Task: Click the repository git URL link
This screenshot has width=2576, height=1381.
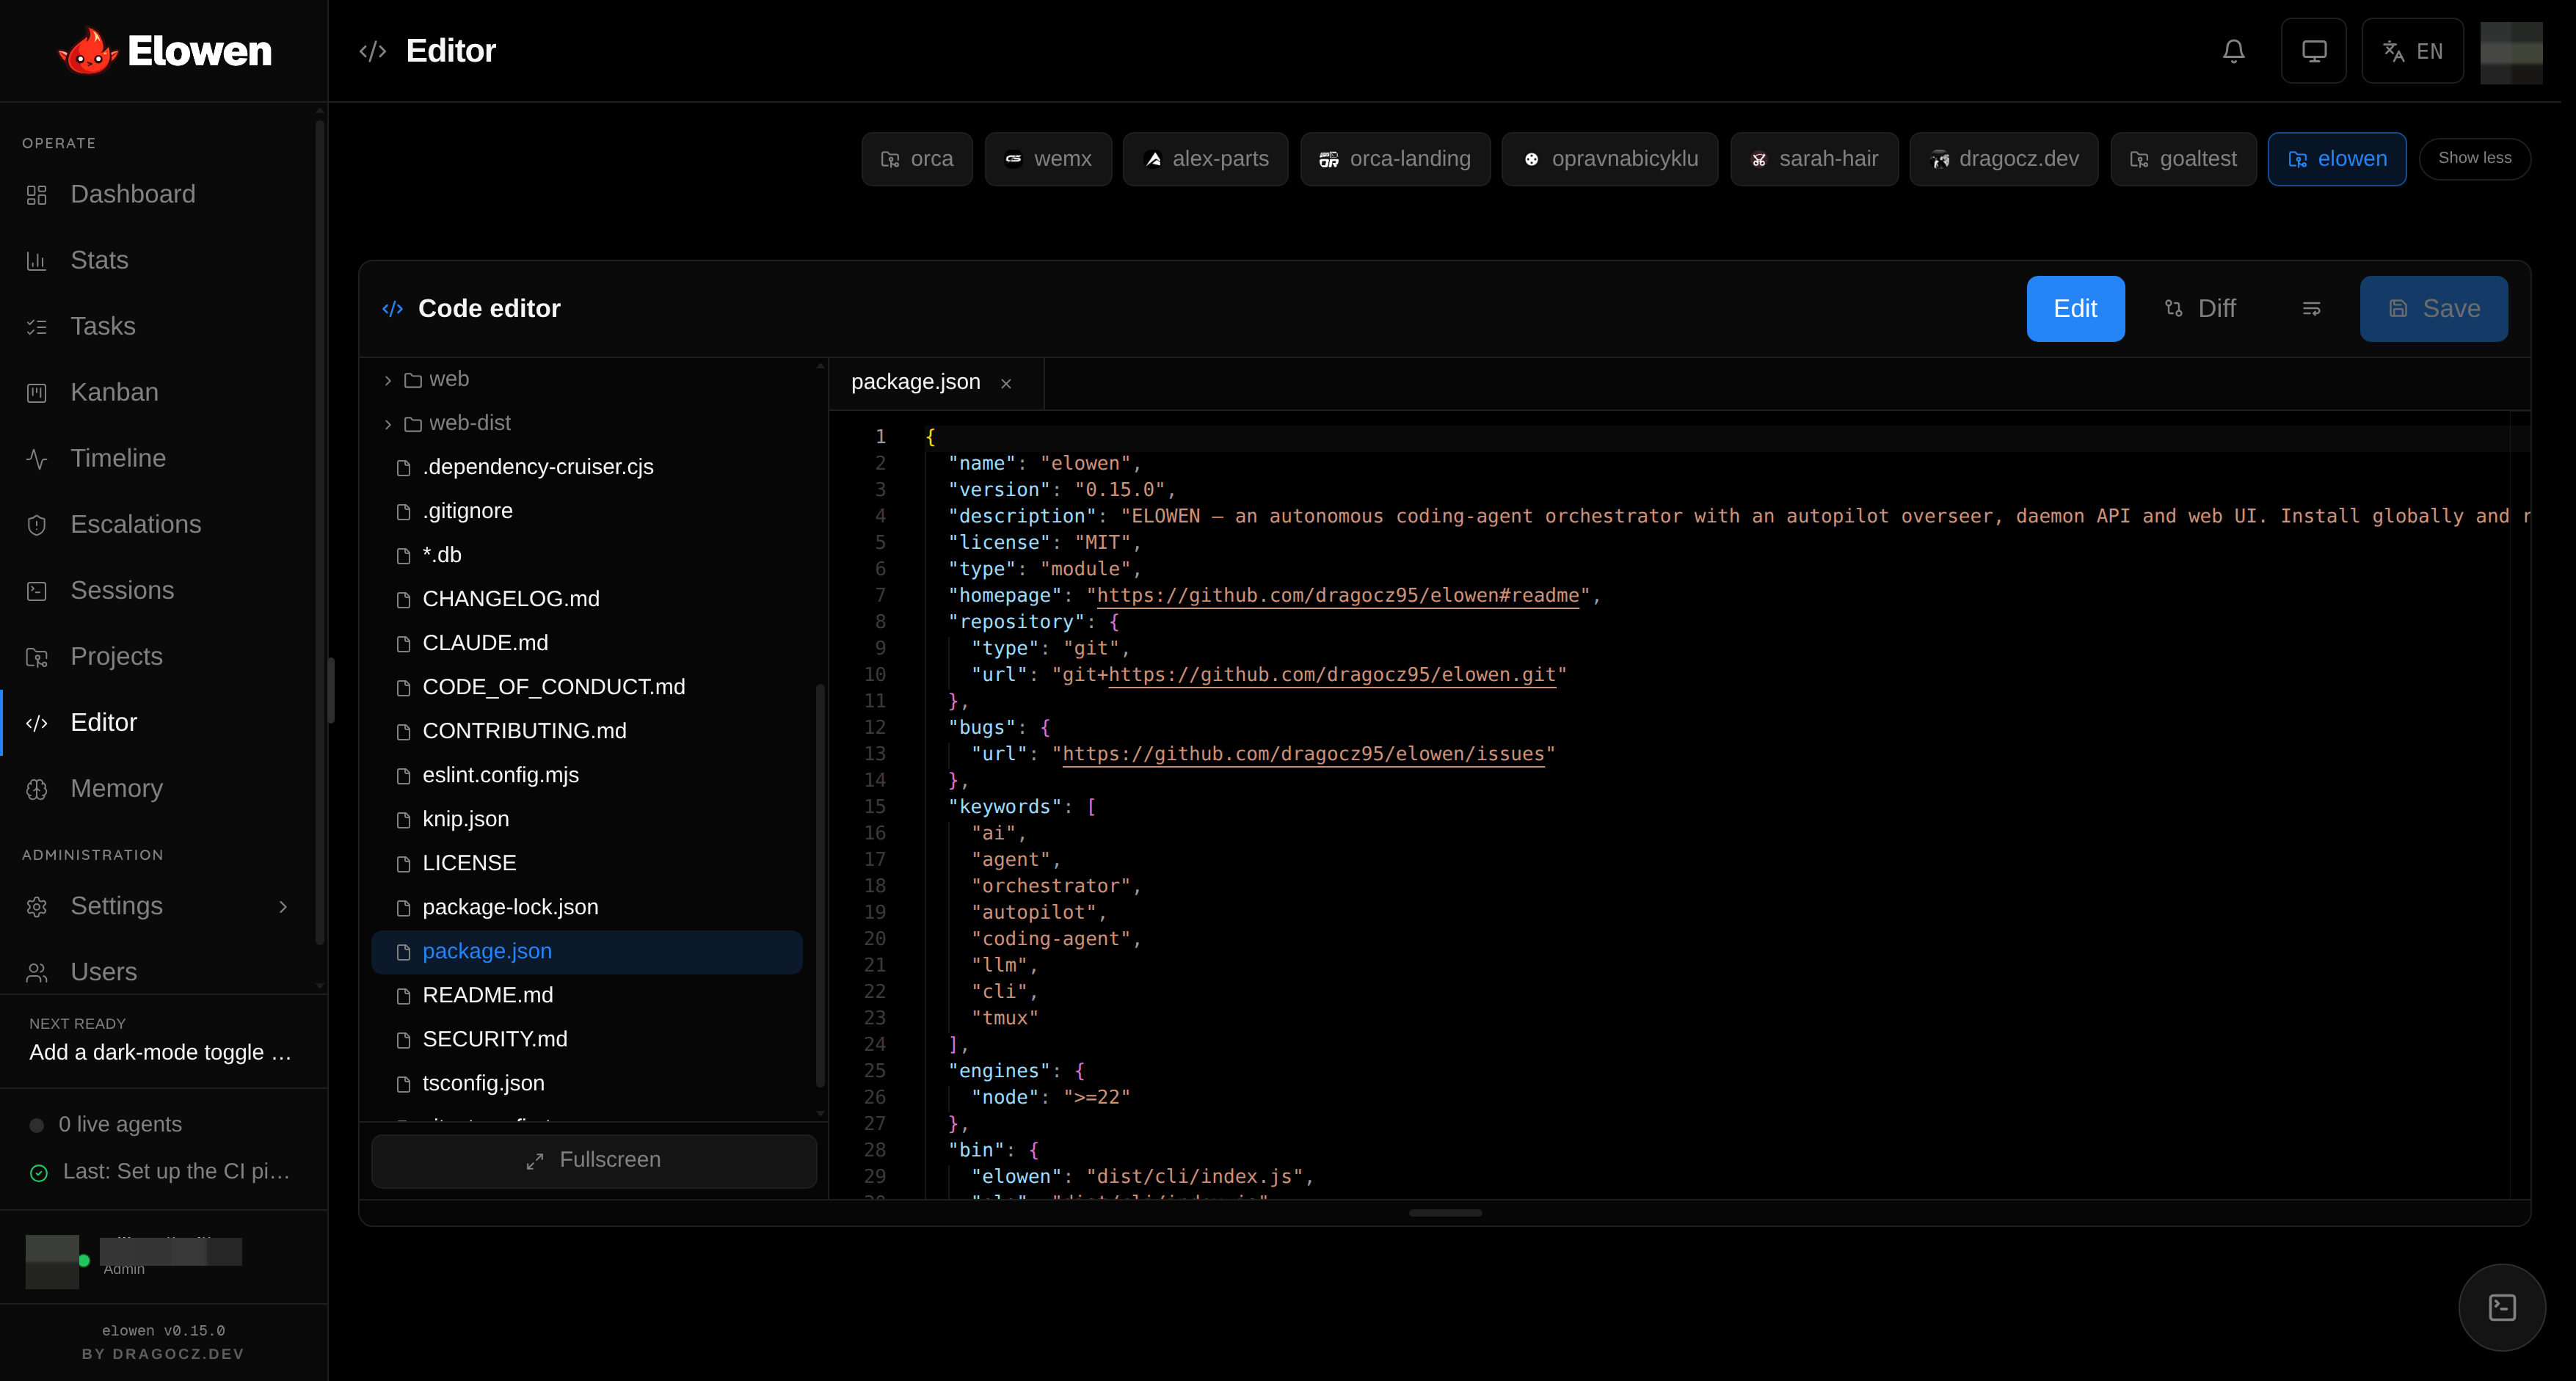Action: [x=1332, y=675]
